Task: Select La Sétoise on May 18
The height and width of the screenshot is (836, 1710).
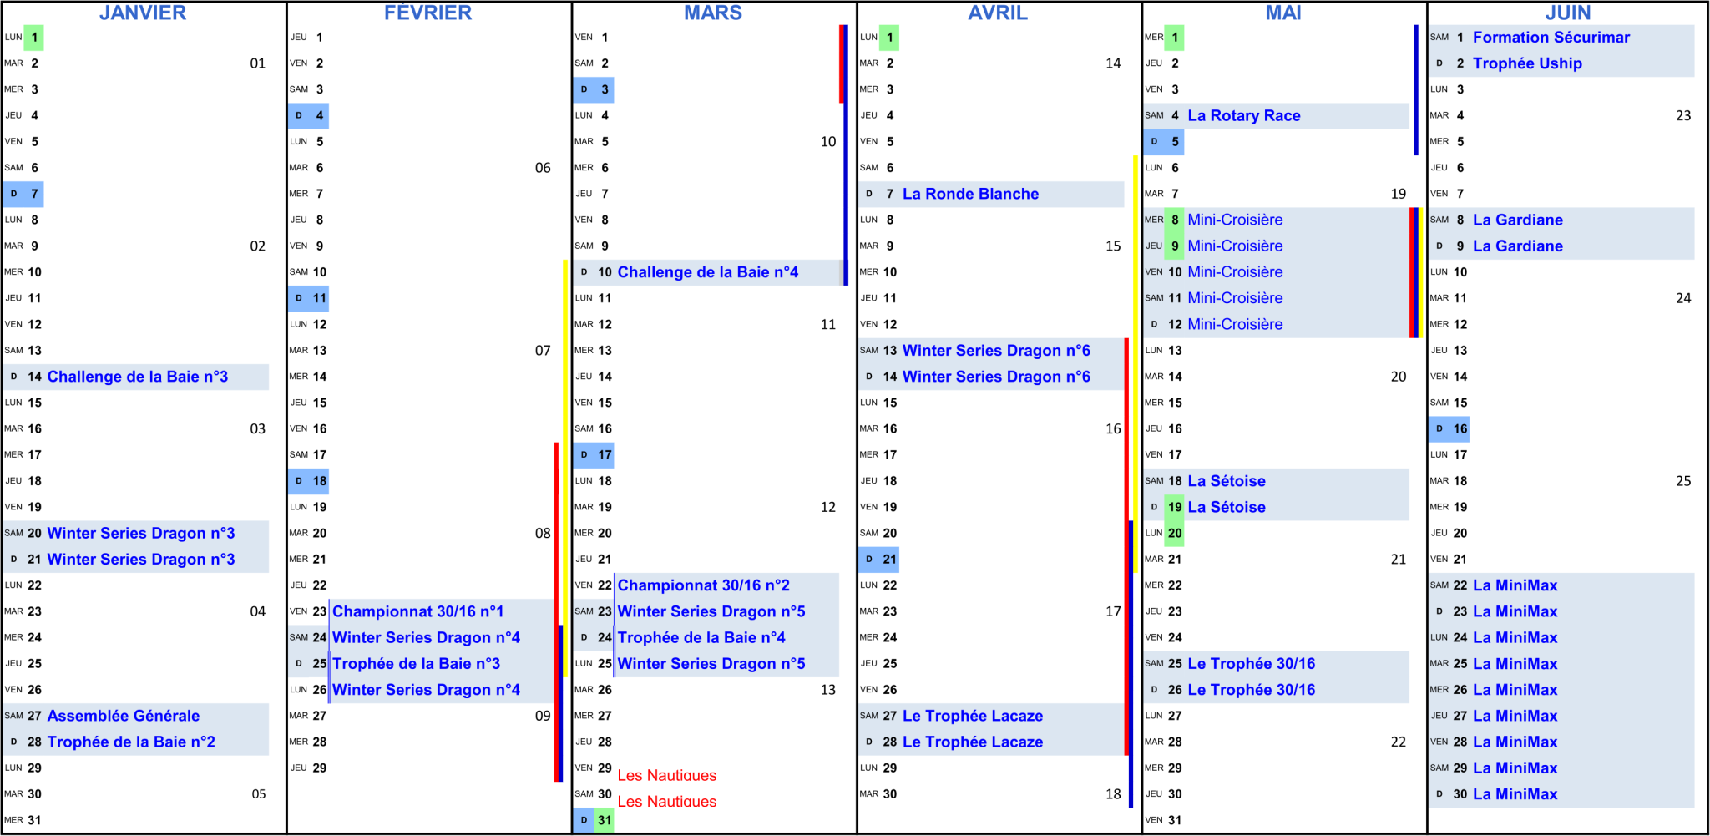Action: [x=1227, y=481]
